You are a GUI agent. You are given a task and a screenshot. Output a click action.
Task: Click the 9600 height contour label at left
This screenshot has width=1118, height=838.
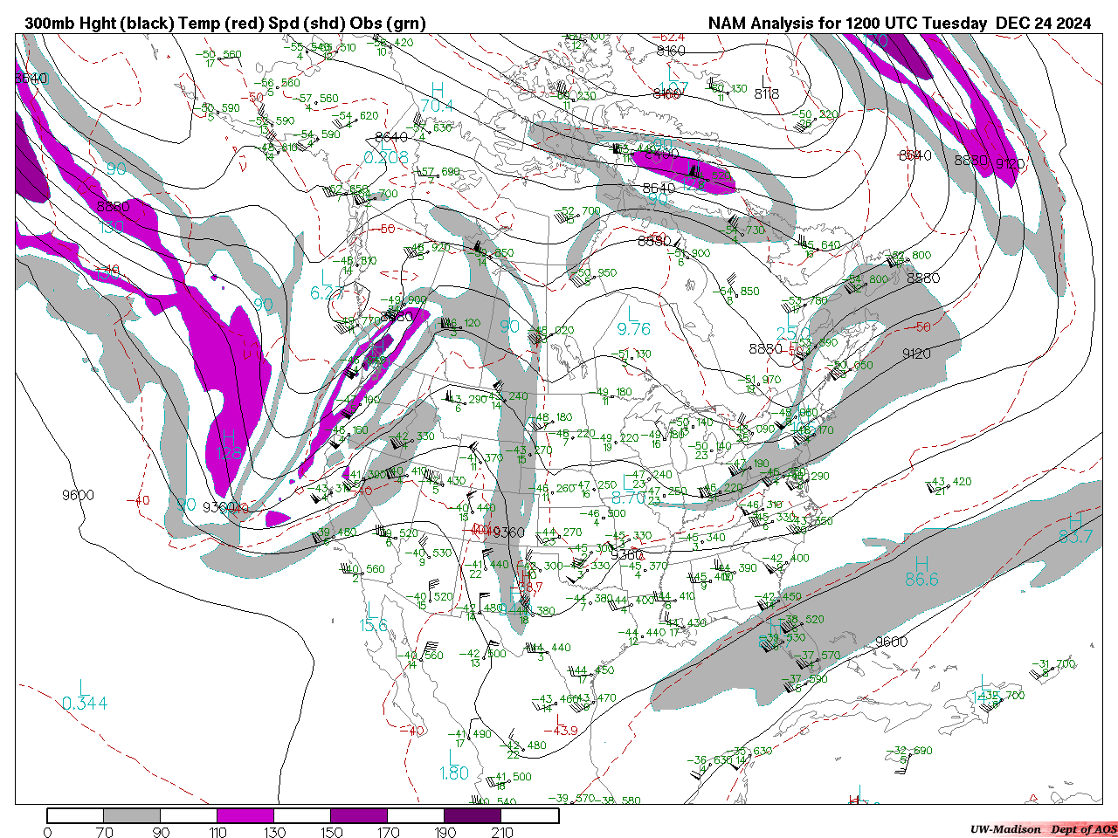(78, 495)
